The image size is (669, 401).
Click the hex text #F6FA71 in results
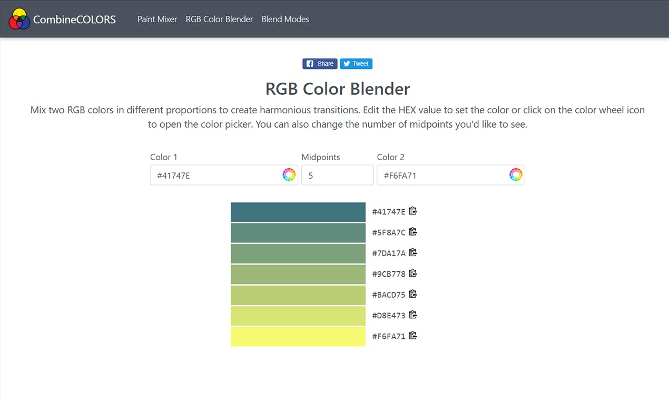389,336
